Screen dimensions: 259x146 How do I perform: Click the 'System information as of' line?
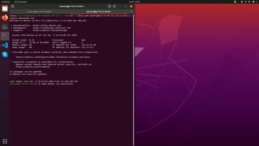(x=44, y=35)
